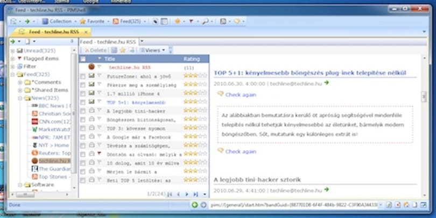Open Favorite dropdown arrow

(x=108, y=21)
